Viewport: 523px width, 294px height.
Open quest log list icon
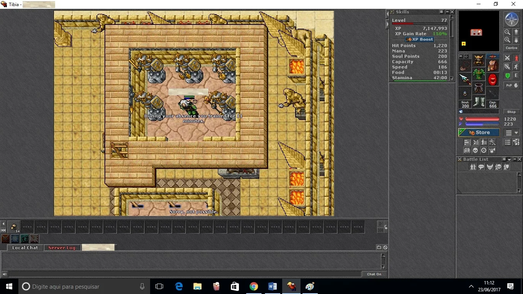tap(508, 142)
